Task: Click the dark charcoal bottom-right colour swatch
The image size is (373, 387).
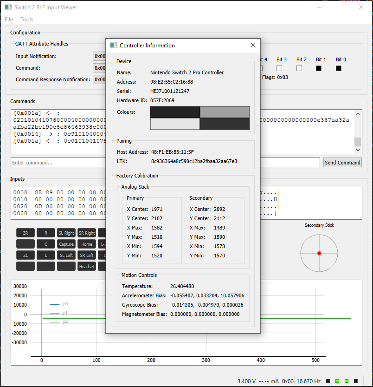Action: (225, 124)
